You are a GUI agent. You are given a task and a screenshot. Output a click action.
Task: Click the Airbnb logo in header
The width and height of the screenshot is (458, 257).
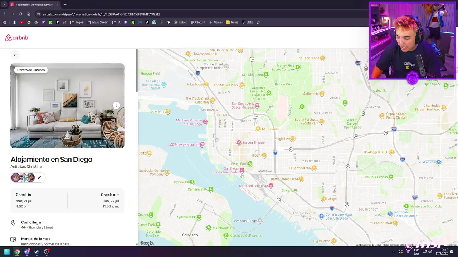click(x=16, y=38)
